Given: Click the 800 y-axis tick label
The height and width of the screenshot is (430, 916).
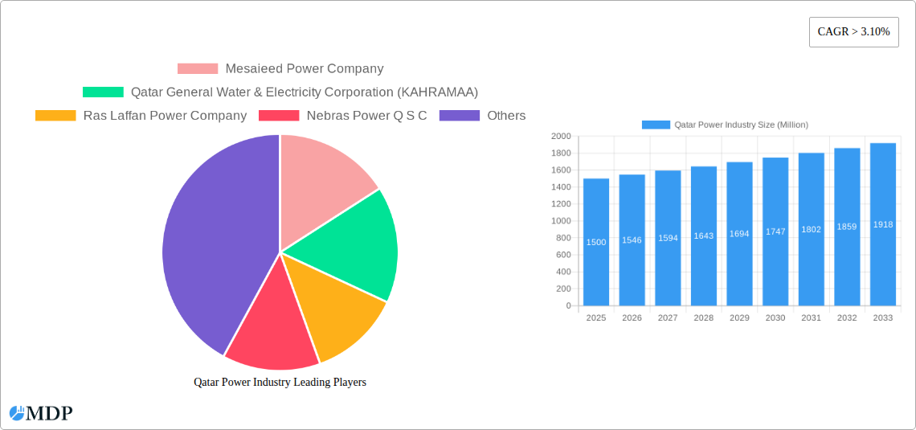Looking at the screenshot, I should (x=563, y=238).
